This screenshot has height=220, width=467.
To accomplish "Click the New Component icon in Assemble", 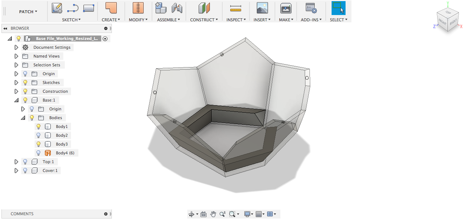I will [160, 8].
